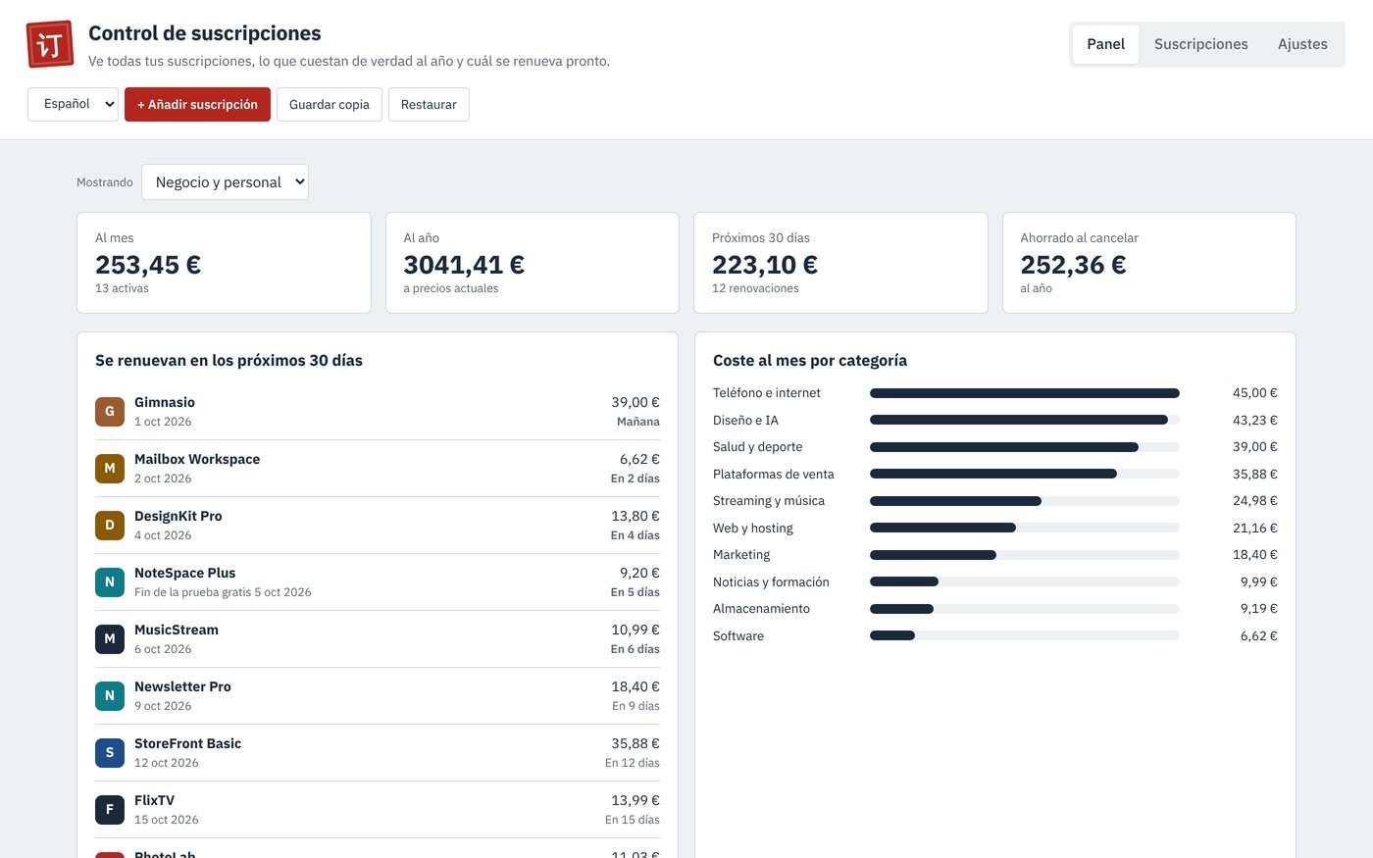Switch to the Panel tab
The width and height of the screenshot is (1373, 858).
(x=1105, y=44)
